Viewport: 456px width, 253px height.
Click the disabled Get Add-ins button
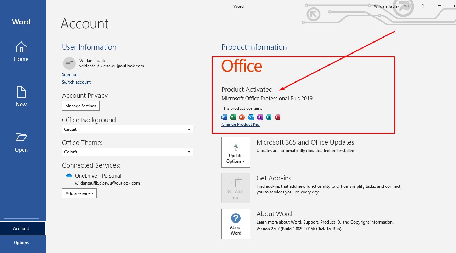click(x=236, y=188)
